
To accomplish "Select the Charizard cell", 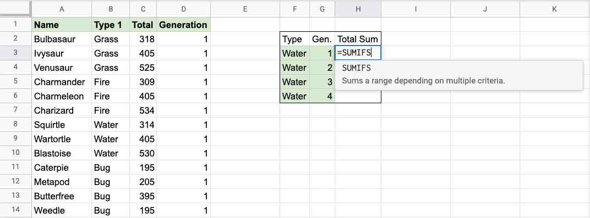I will 62,110.
